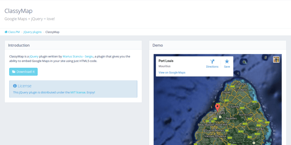This screenshot has width=291, height=145.
Task: Click the Goodlands label on map
Action: (x=242, y=90)
